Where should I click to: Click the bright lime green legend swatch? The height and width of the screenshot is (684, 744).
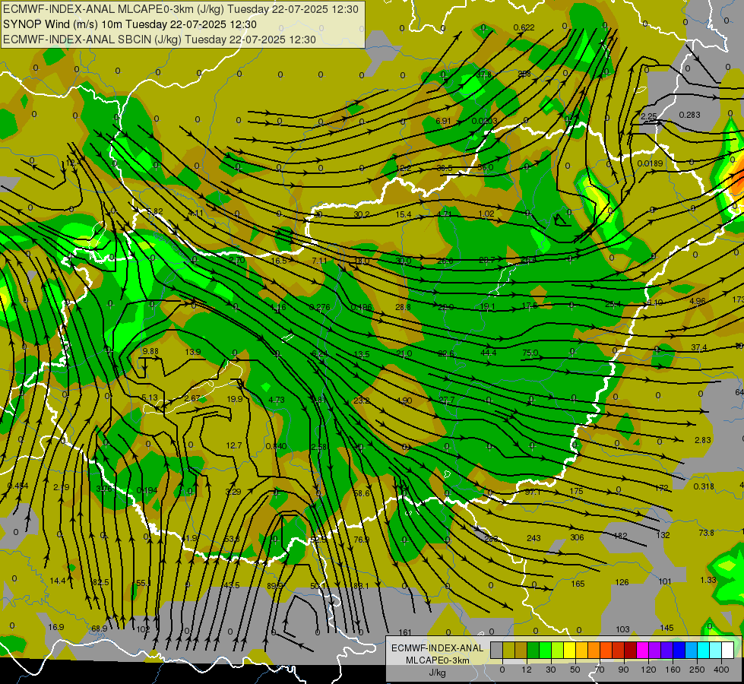tap(545, 650)
